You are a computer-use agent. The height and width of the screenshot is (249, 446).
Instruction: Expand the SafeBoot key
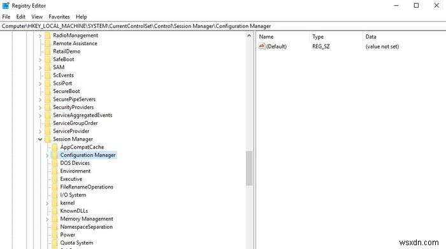coord(40,59)
